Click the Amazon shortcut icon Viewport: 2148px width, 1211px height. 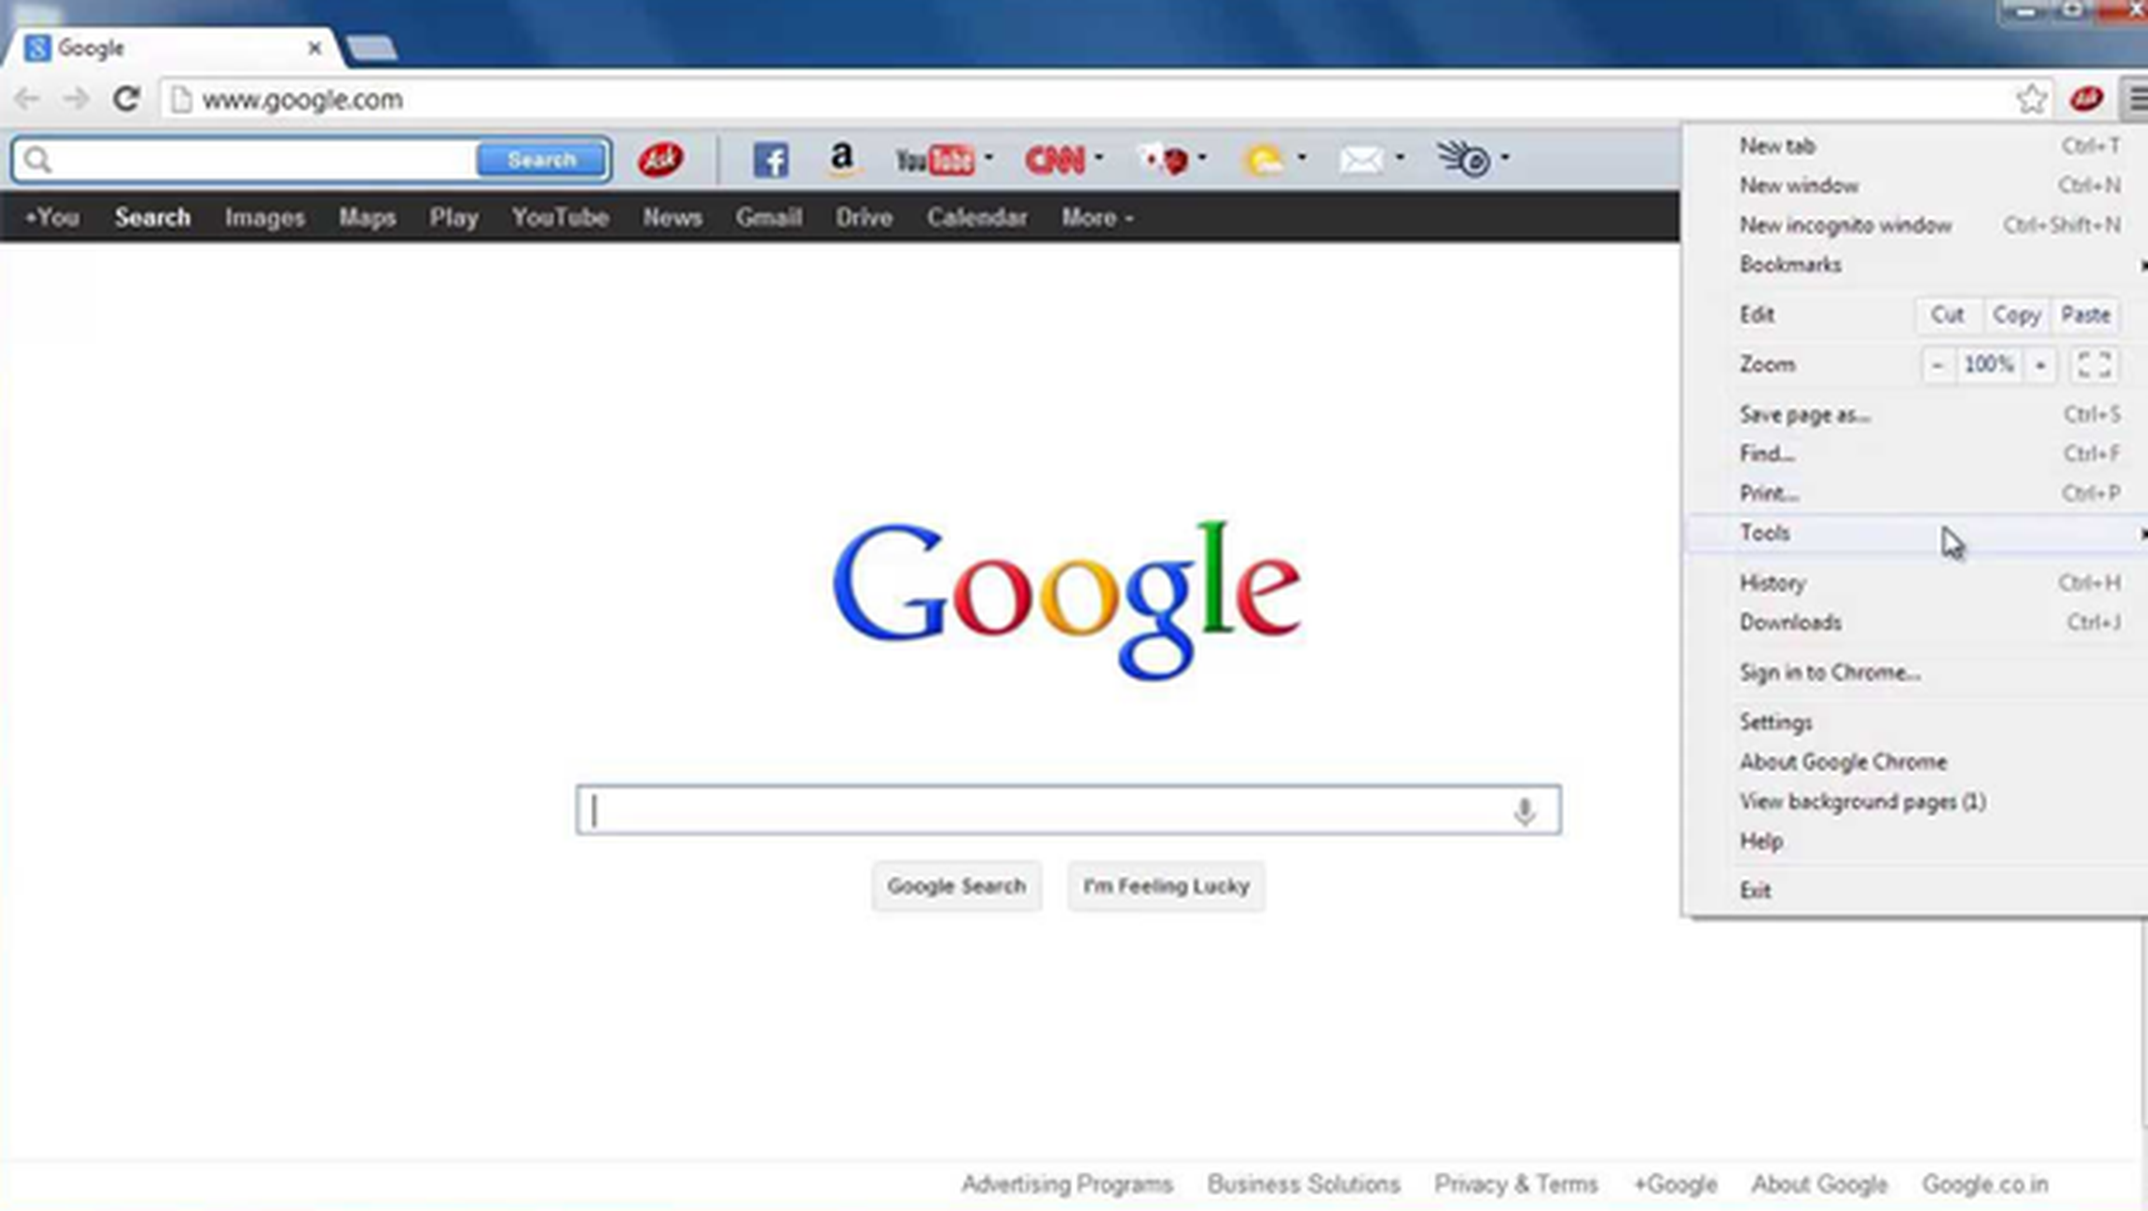(840, 159)
